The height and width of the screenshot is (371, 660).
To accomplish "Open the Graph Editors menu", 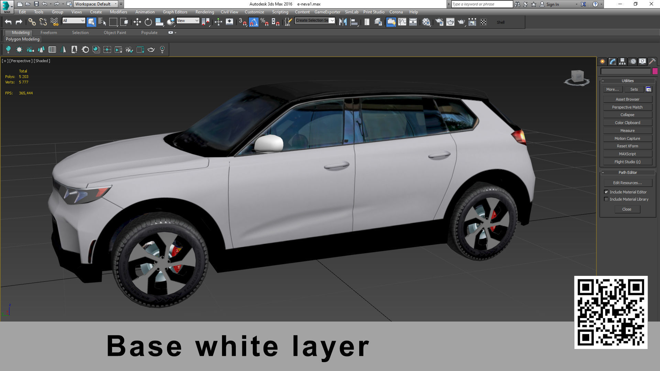I will coord(175,12).
